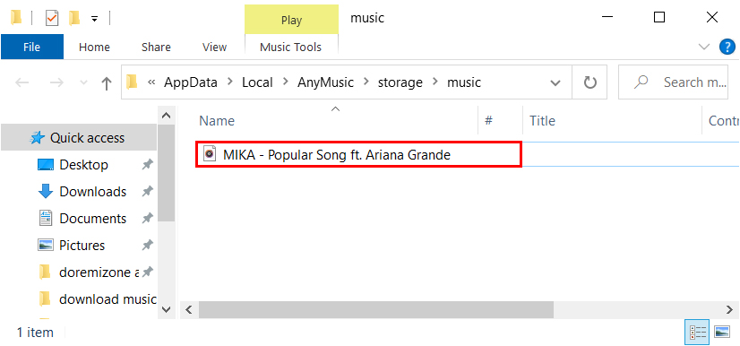Open Desktop in the navigation pane
This screenshot has width=740, height=346.
83,165
